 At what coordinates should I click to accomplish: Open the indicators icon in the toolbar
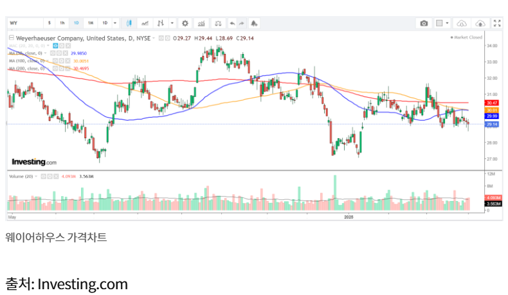tap(201, 23)
